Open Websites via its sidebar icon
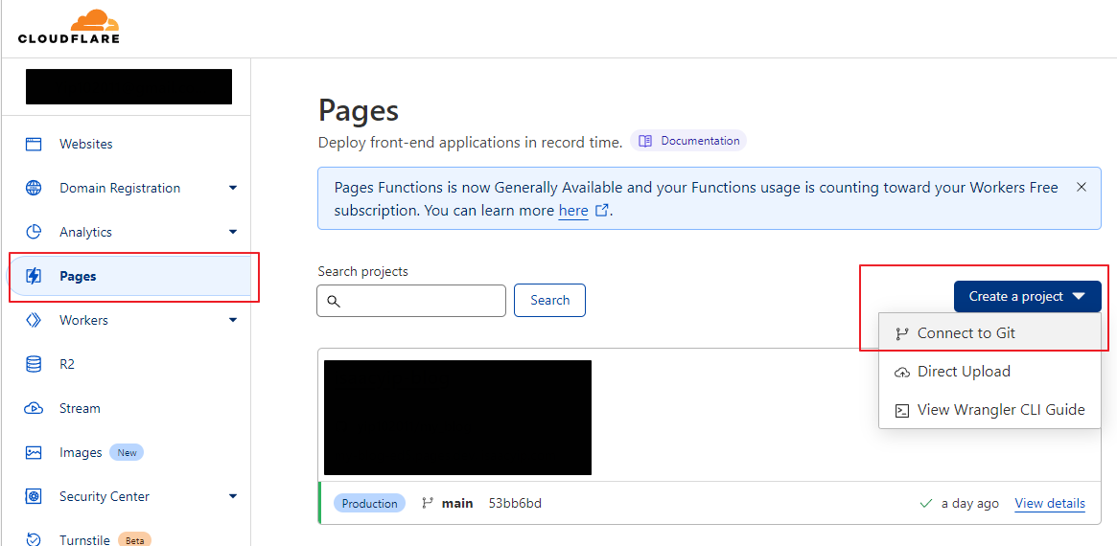Screen dimensions: 1117x546 34,144
